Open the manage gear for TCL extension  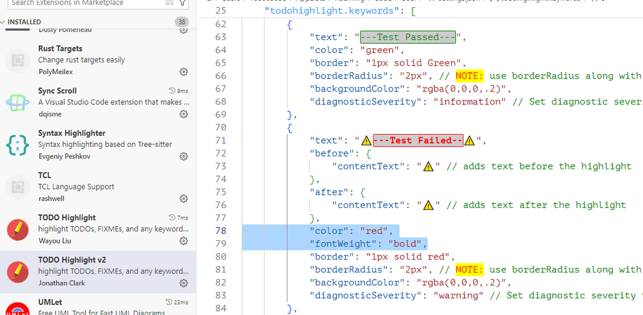[183, 198]
